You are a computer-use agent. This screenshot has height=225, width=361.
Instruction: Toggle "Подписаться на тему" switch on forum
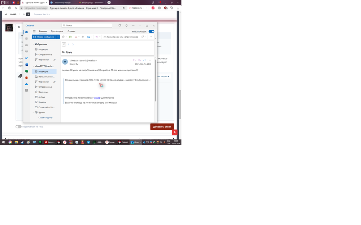(x=18, y=127)
